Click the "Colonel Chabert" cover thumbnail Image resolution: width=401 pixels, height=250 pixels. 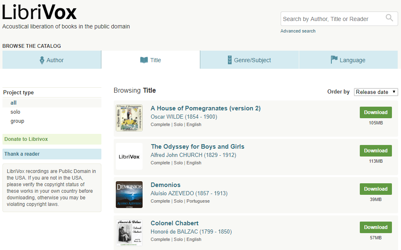tap(129, 232)
